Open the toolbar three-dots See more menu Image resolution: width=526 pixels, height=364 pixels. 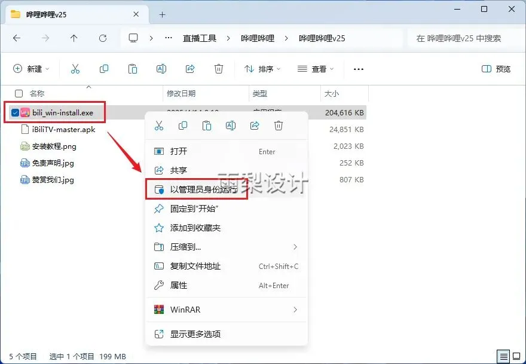click(359, 69)
